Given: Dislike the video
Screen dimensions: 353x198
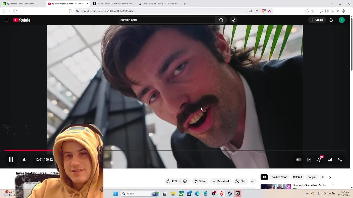Looking at the screenshot, I should [185, 181].
